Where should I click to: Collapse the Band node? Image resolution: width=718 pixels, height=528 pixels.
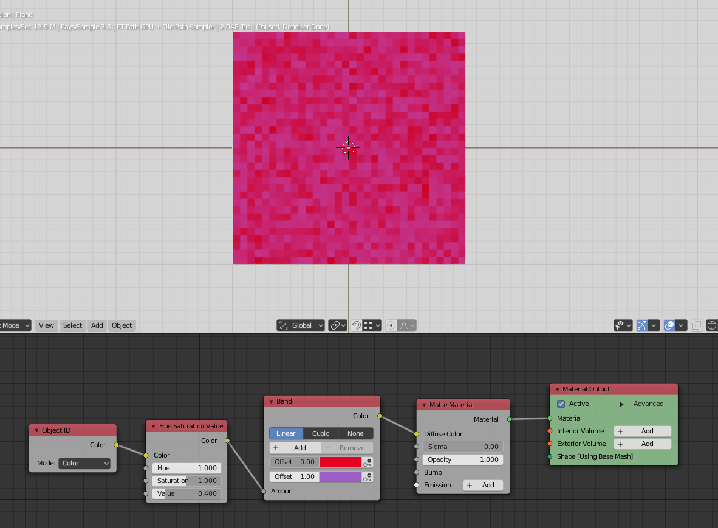click(272, 402)
